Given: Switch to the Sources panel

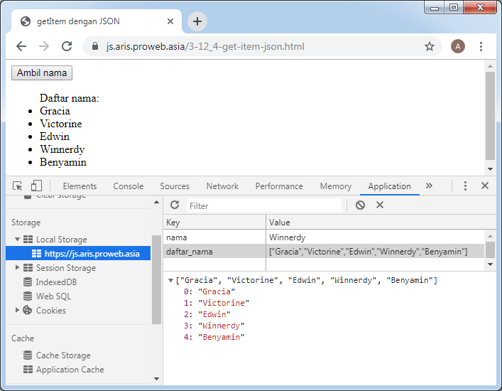Looking at the screenshot, I should [x=175, y=186].
